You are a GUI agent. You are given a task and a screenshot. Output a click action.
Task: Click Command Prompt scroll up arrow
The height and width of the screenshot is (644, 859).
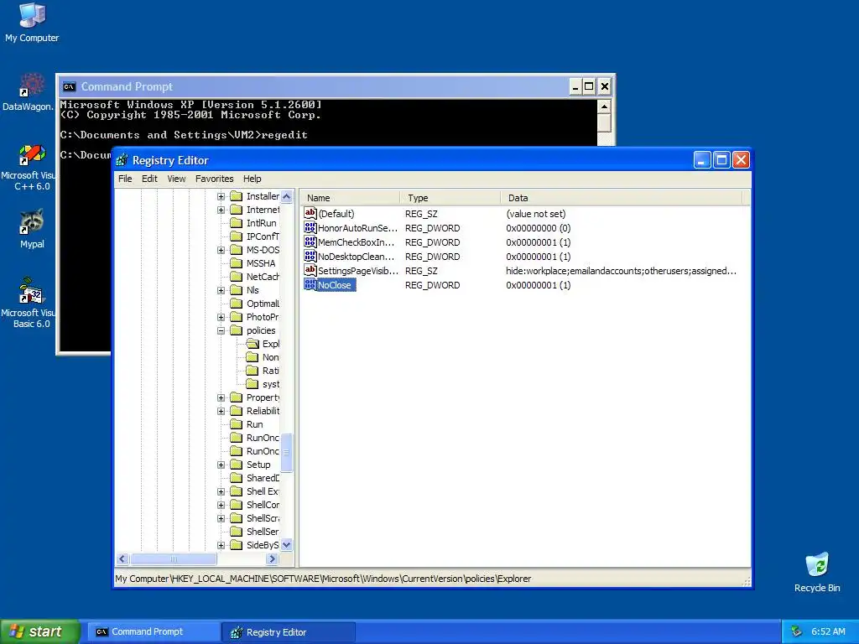[x=604, y=106]
